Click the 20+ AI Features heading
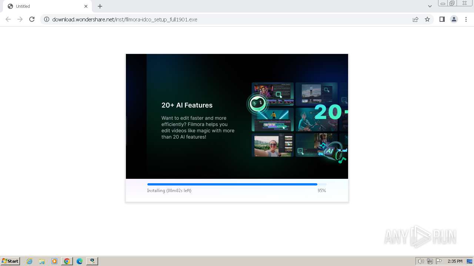Screen dimensions: 474x266 [187, 105]
